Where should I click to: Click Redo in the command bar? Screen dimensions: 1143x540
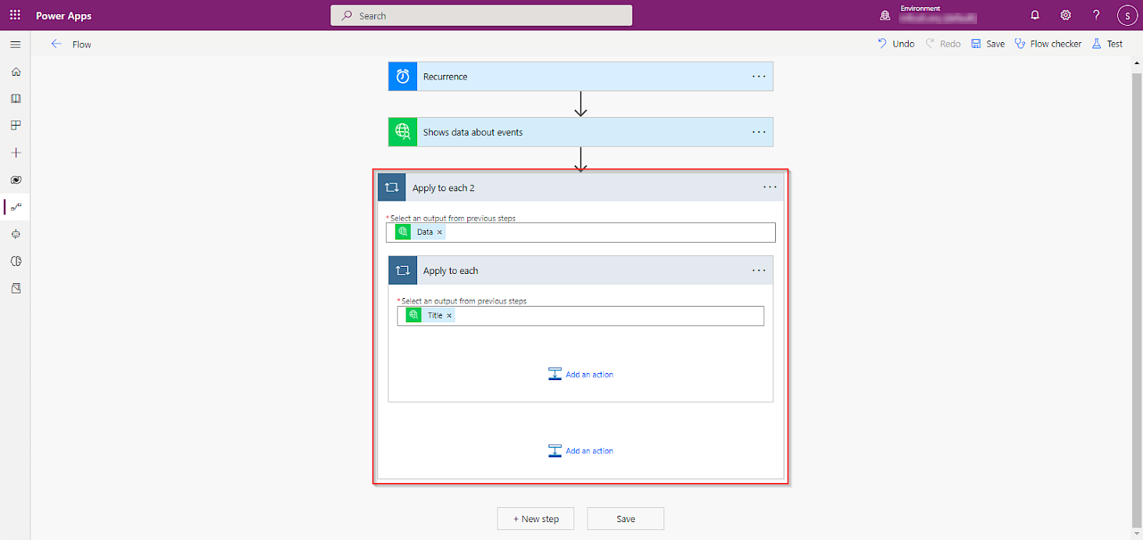(943, 44)
